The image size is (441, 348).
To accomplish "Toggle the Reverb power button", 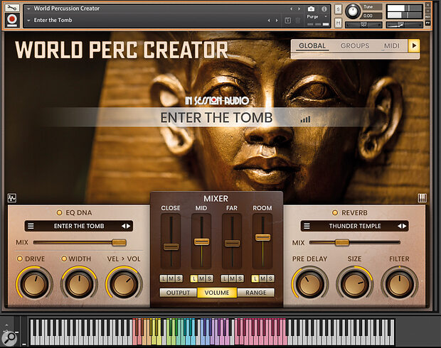I will point(335,212).
